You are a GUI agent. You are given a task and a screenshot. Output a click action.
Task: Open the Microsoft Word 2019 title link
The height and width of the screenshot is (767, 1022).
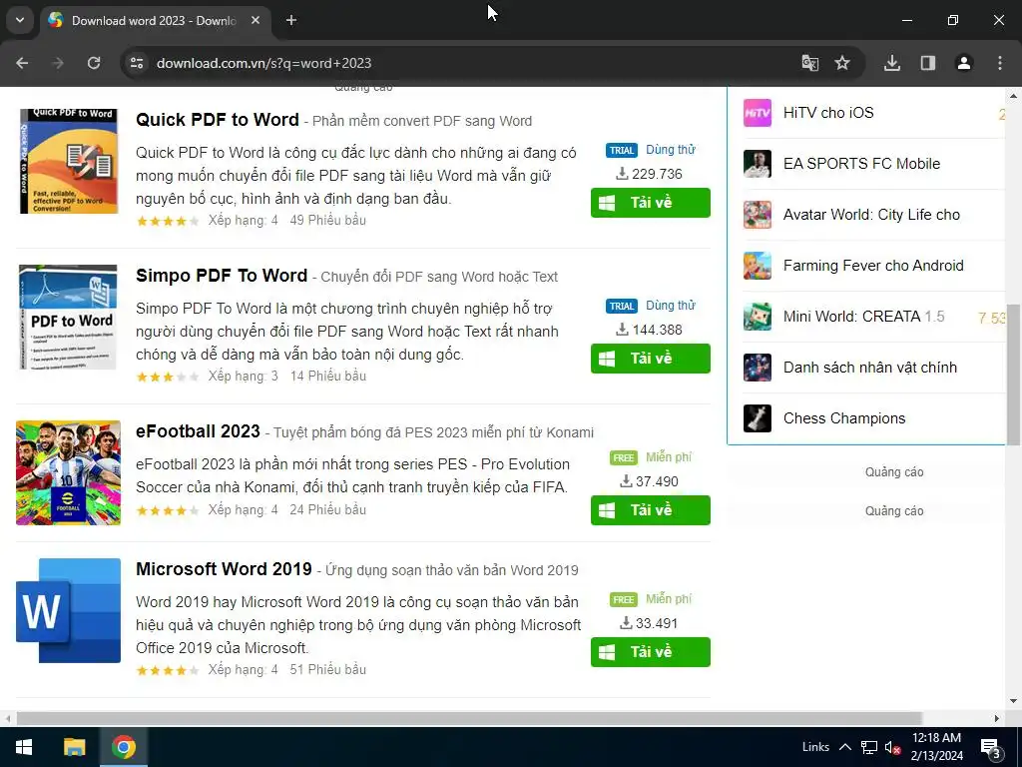[x=224, y=569]
